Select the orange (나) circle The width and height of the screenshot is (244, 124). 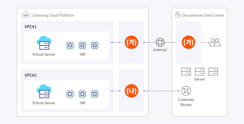[131, 91]
